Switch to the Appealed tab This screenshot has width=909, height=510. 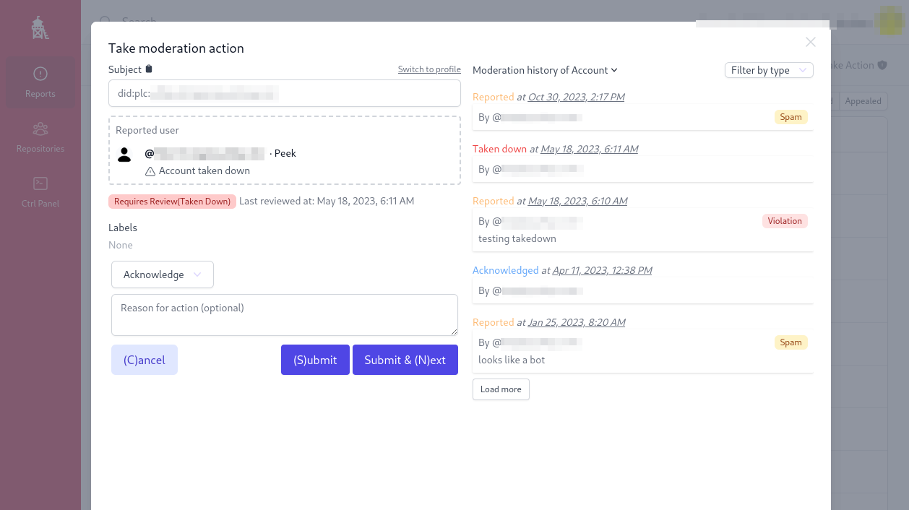pyautogui.click(x=863, y=101)
